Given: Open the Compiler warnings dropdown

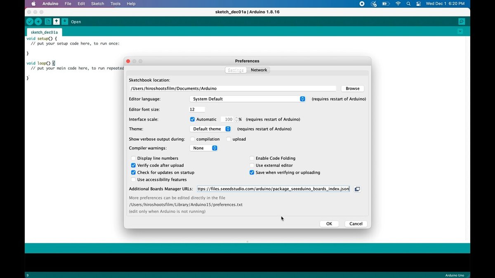Looking at the screenshot, I should 203,148.
